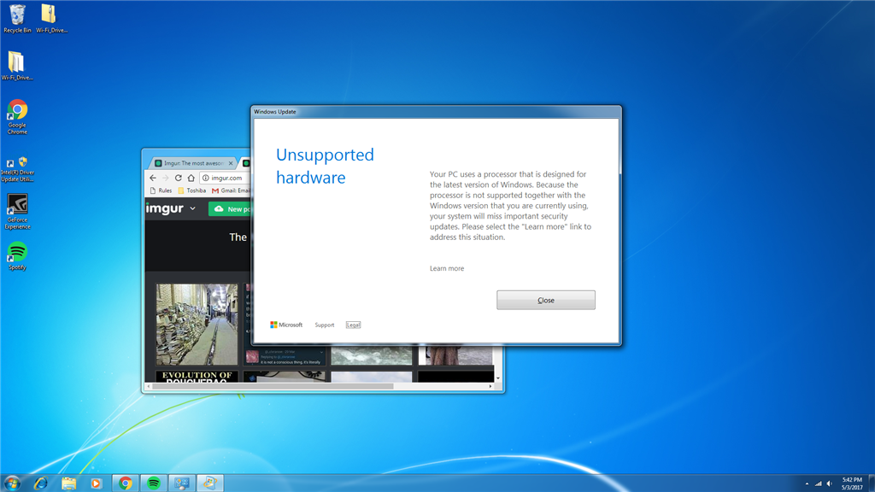Open the tweet screenshot thumbnail on imgur
Screen dimensions: 875x492
[x=285, y=356]
